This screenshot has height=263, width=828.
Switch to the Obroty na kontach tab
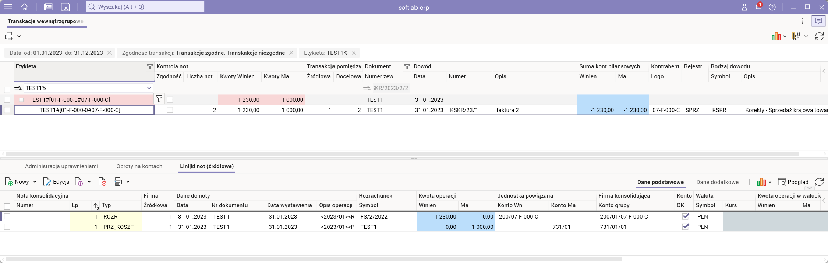[x=139, y=166]
